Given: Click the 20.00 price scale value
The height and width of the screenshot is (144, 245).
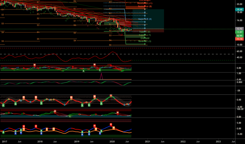Looking at the screenshot, I should tap(239, 4).
